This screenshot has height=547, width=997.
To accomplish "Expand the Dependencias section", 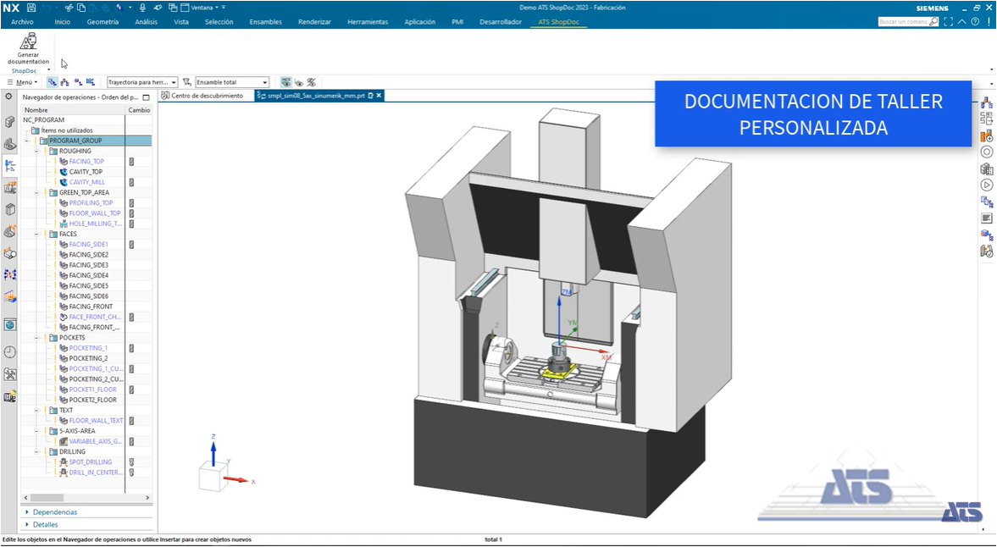I will [x=55, y=512].
